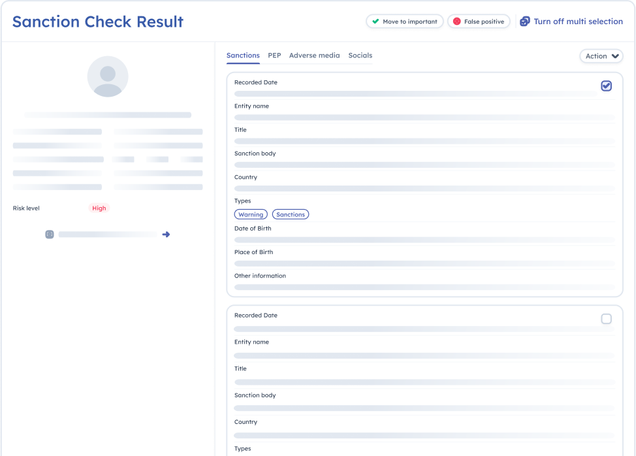Select the Adverse media tab

click(314, 56)
